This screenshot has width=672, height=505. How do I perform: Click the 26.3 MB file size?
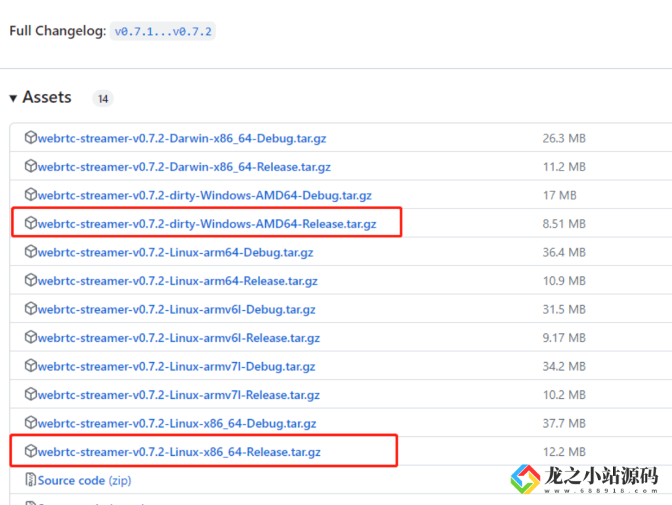(x=564, y=138)
